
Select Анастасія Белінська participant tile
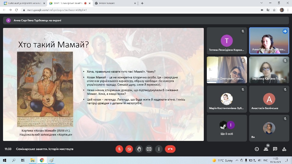(x=269, y=99)
